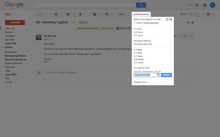This screenshot has width=220, height=137.
Task: Click the Forward link in reply box
Action: (71, 72)
